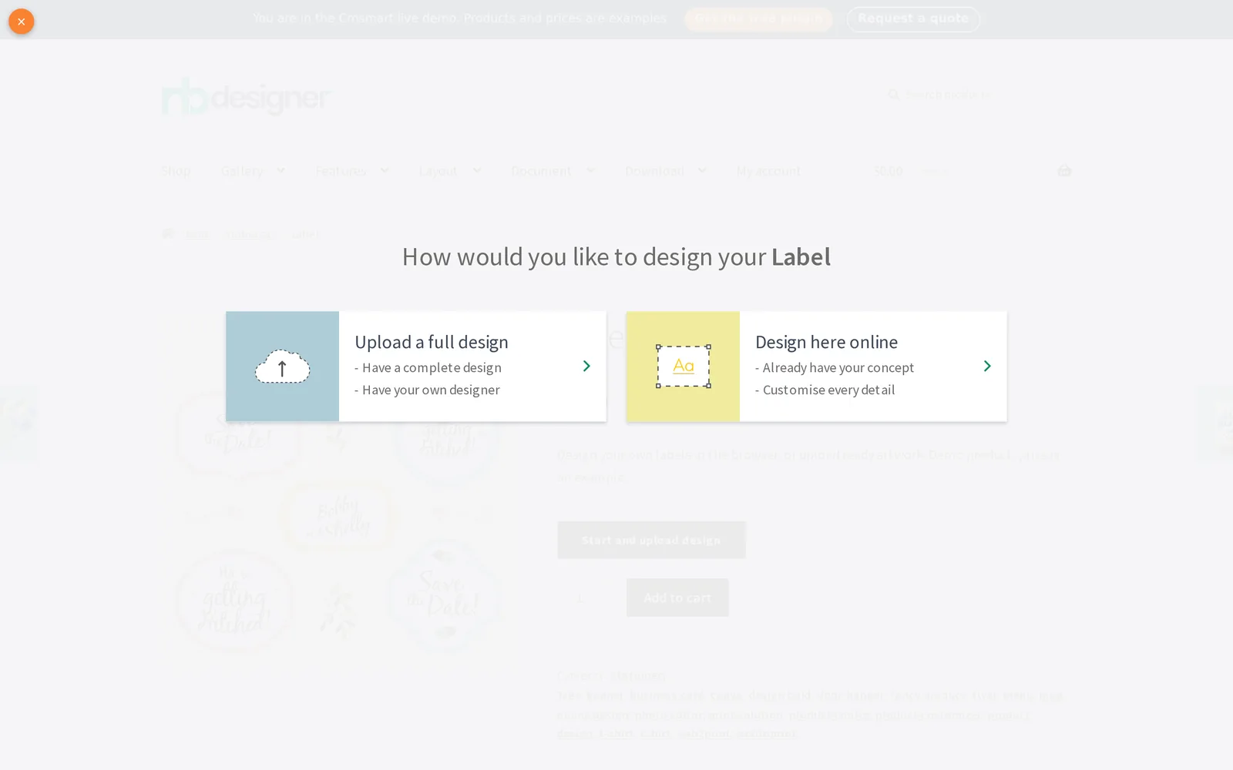Click the breadcrumb home icon
The width and height of the screenshot is (1233, 770).
tap(168, 234)
